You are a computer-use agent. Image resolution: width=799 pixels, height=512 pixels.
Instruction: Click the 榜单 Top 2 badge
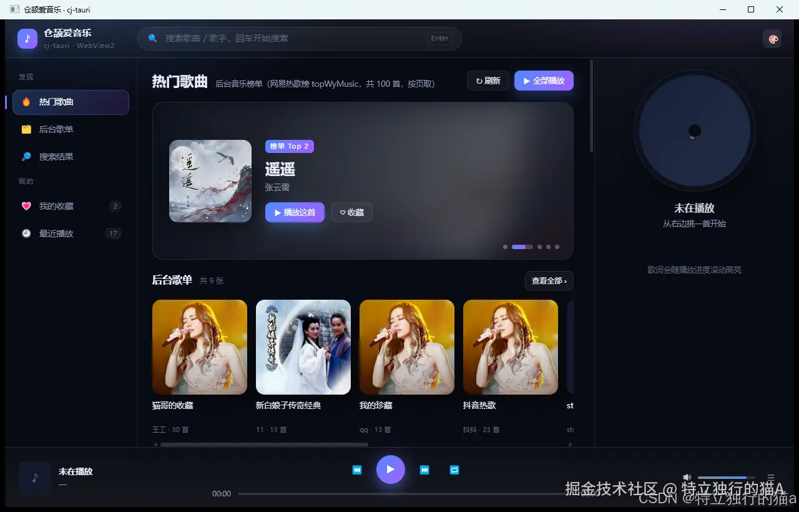290,146
